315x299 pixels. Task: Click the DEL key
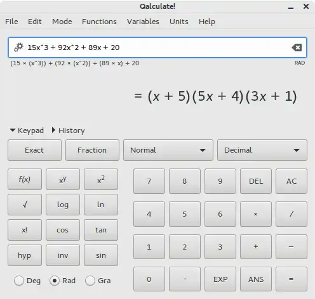coord(256,181)
